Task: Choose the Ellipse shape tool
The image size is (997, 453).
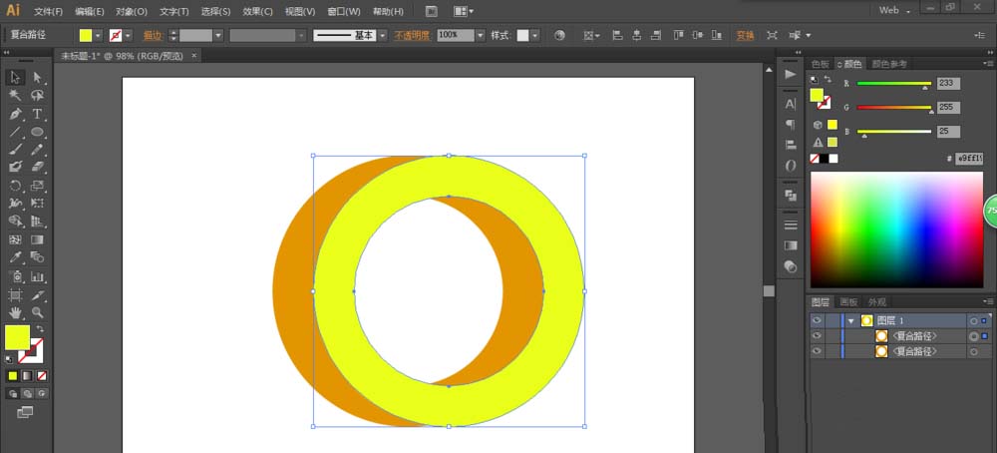Action: coord(38,132)
